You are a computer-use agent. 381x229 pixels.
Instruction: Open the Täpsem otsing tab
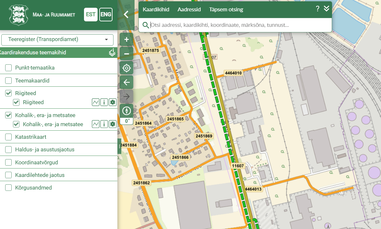pyautogui.click(x=226, y=9)
